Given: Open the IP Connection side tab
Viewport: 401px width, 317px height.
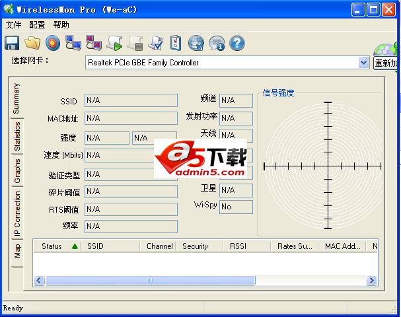Looking at the screenshot, I should tap(17, 214).
